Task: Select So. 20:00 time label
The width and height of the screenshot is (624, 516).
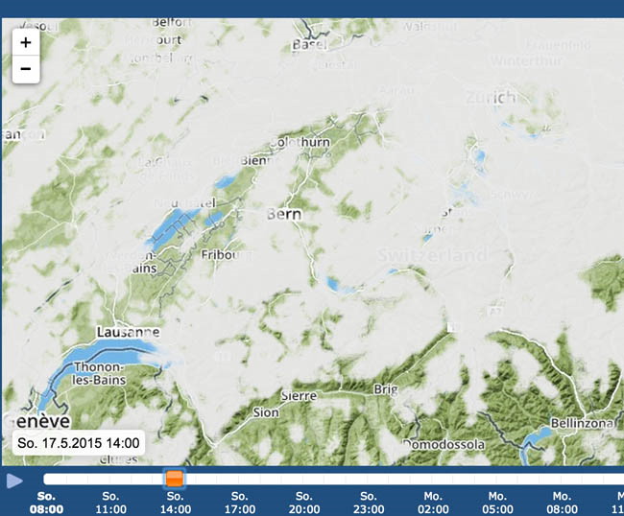Action: (304, 503)
